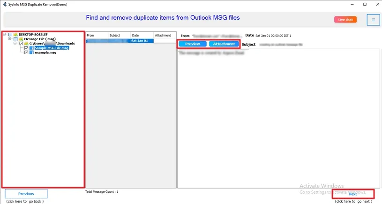The width and height of the screenshot is (382, 204).
Task: Minimize the SysInfo window
Action: coord(352,4)
